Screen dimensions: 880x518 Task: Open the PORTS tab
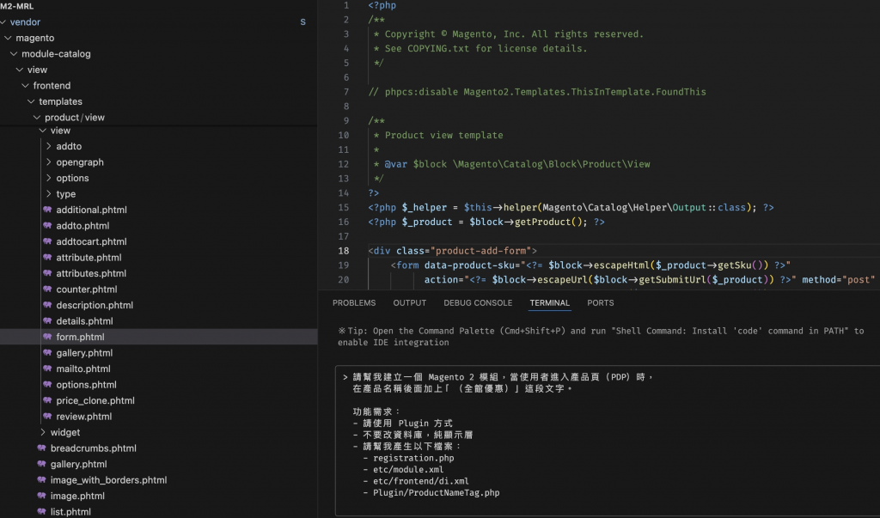(601, 303)
